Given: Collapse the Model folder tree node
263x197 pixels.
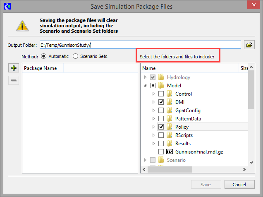Looking at the screenshot, I should (x=145, y=86).
